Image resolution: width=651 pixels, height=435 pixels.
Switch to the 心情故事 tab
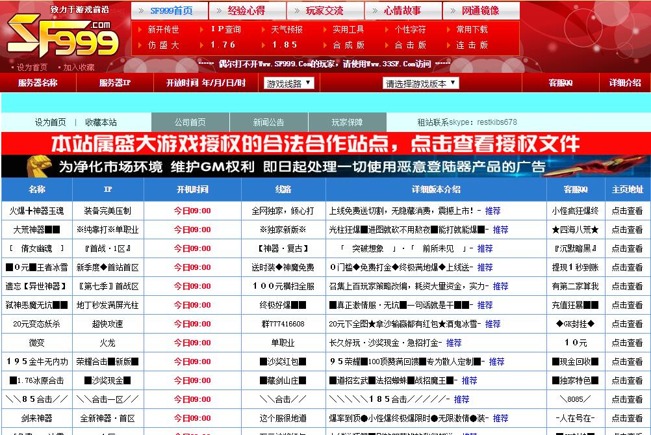point(403,11)
